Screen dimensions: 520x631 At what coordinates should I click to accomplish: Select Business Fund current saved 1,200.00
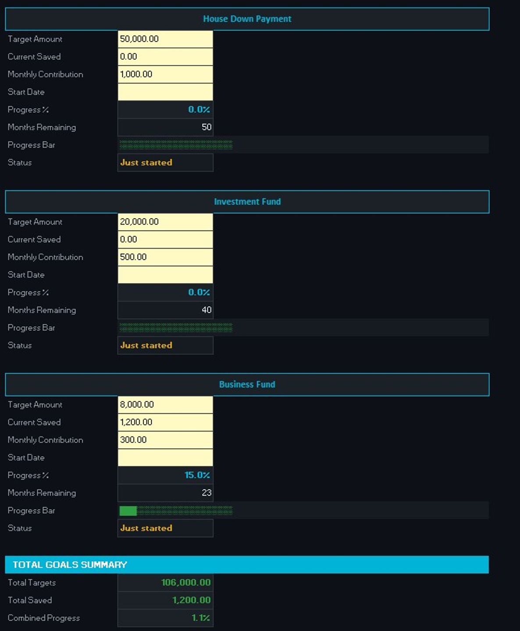pos(165,422)
